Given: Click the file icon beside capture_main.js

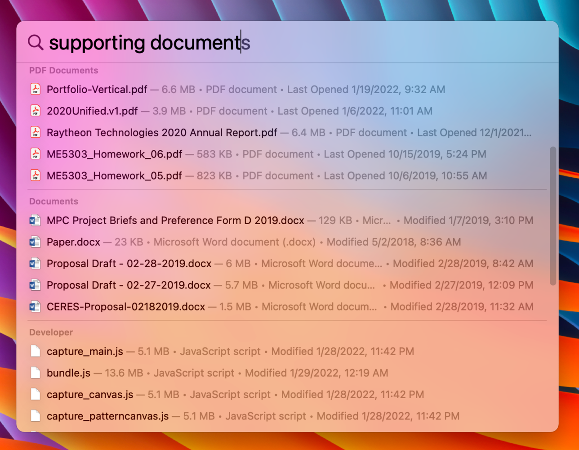Looking at the screenshot, I should 36,351.
